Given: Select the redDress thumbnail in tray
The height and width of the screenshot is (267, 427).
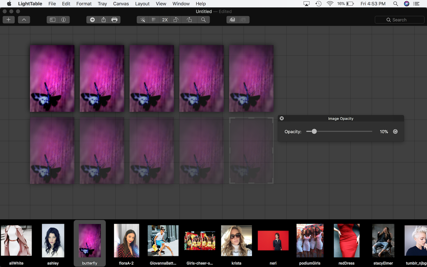Looking at the screenshot, I should coord(347,240).
